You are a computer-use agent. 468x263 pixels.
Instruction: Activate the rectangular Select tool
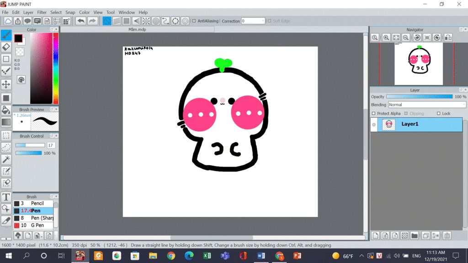(x=6, y=136)
